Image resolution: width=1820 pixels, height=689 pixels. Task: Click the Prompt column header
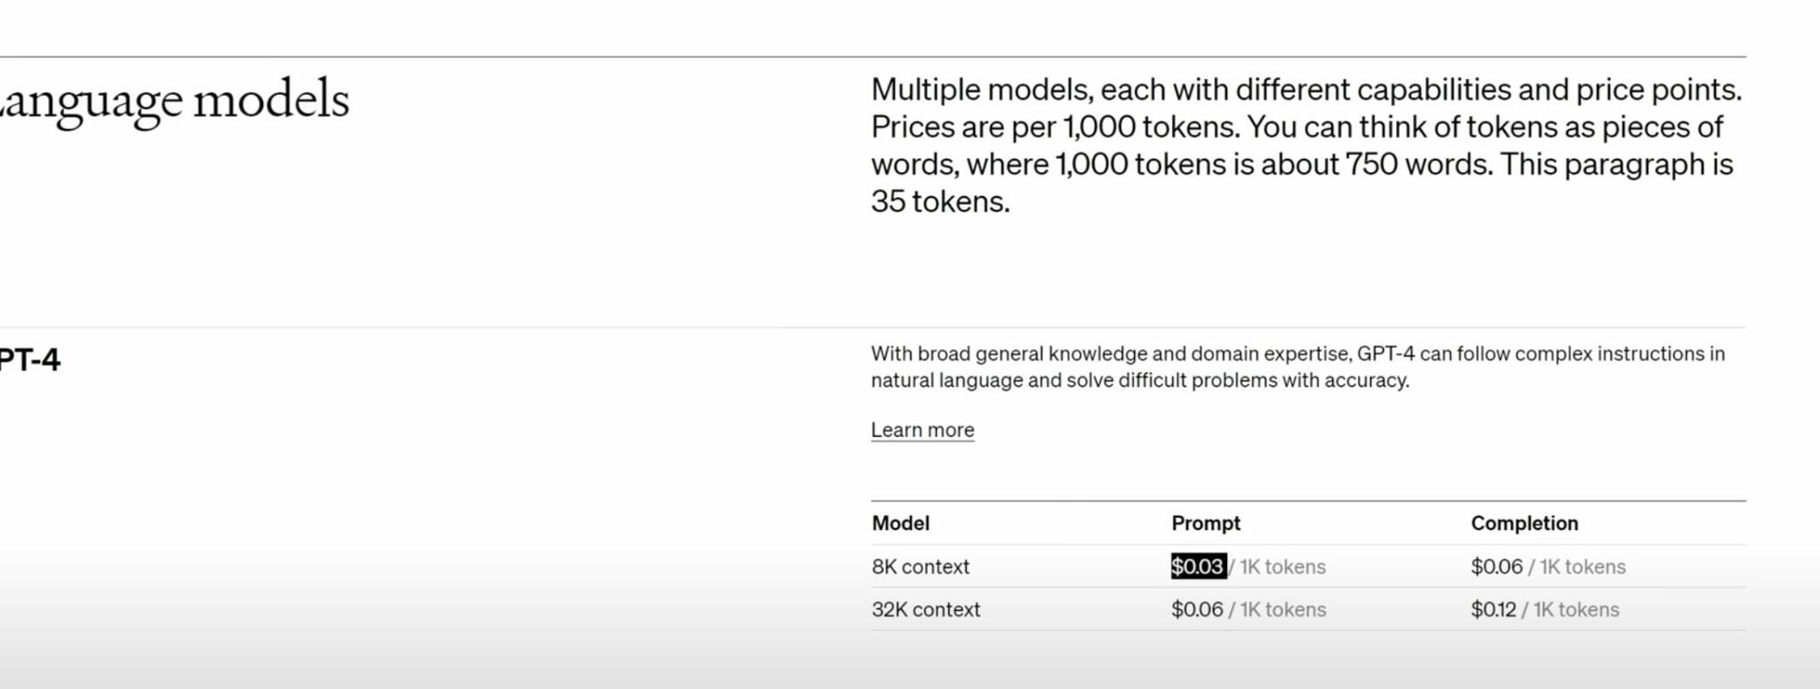[x=1205, y=523]
